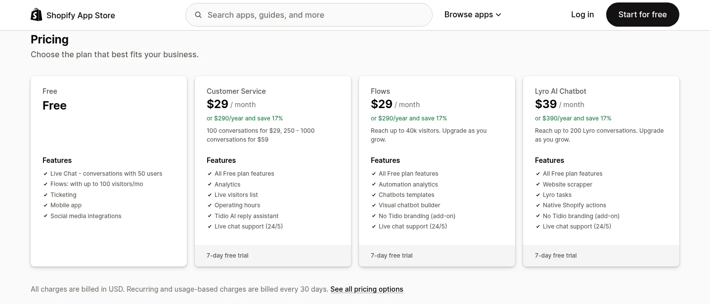This screenshot has height=304, width=710.
Task: Click the Start for free button
Action: pos(643,15)
